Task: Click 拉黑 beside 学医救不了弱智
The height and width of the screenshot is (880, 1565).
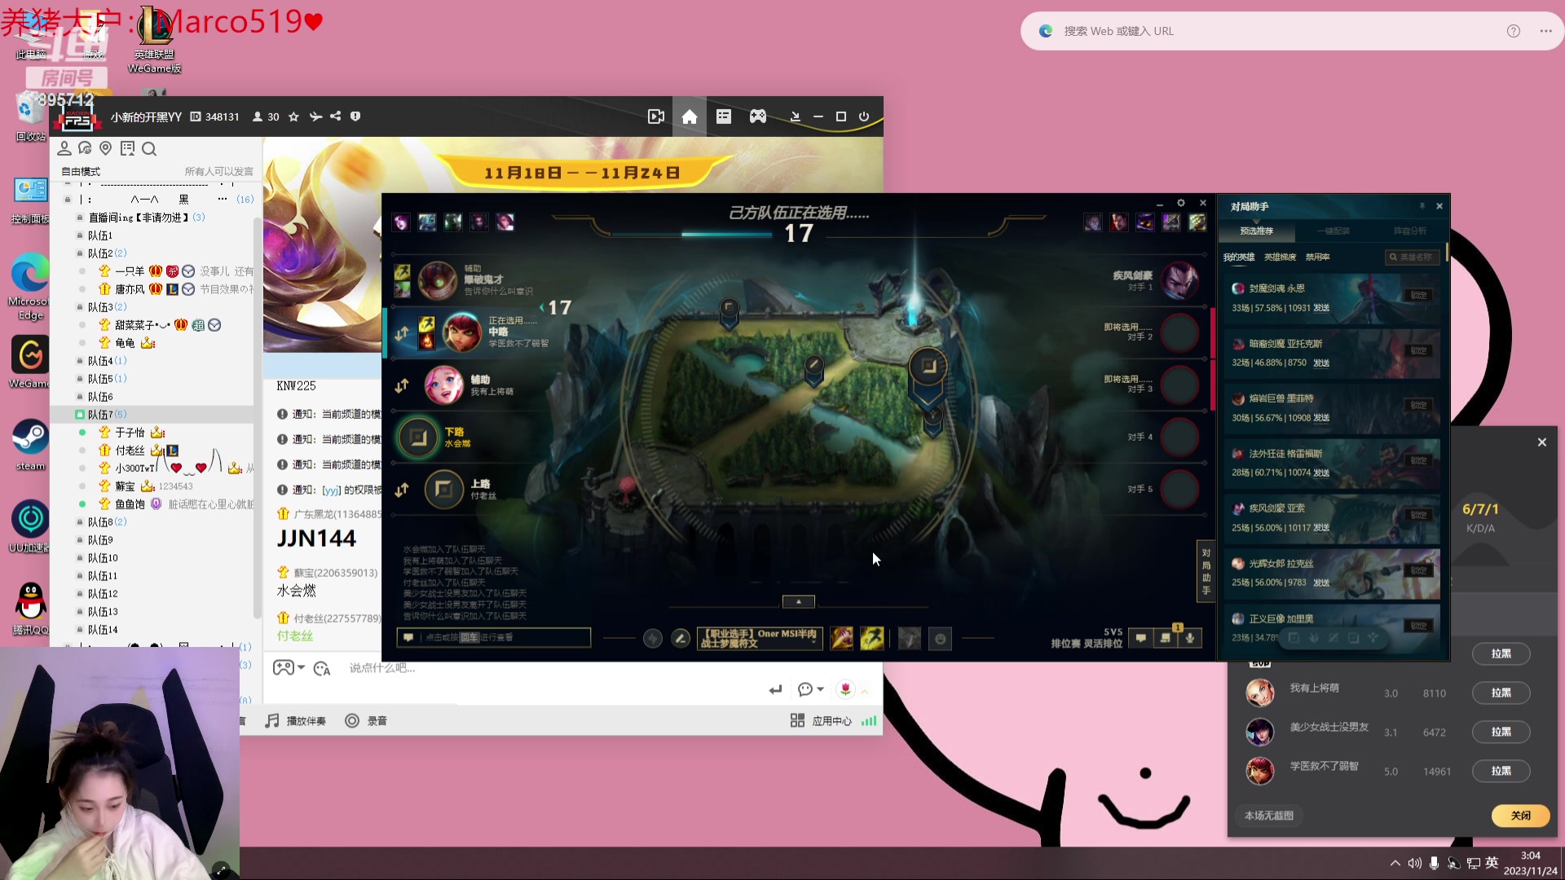Action: [x=1501, y=771]
